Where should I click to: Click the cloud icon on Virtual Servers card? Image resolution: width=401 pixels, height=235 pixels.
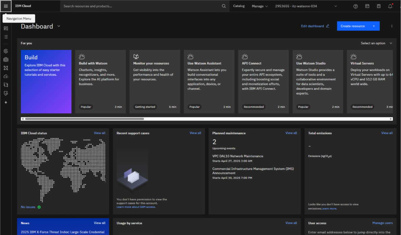353,56
